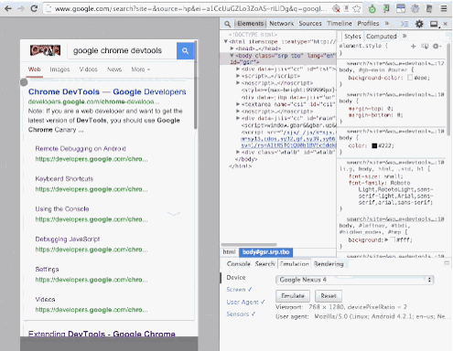Expand the background shorthand property triangle

point(386,239)
